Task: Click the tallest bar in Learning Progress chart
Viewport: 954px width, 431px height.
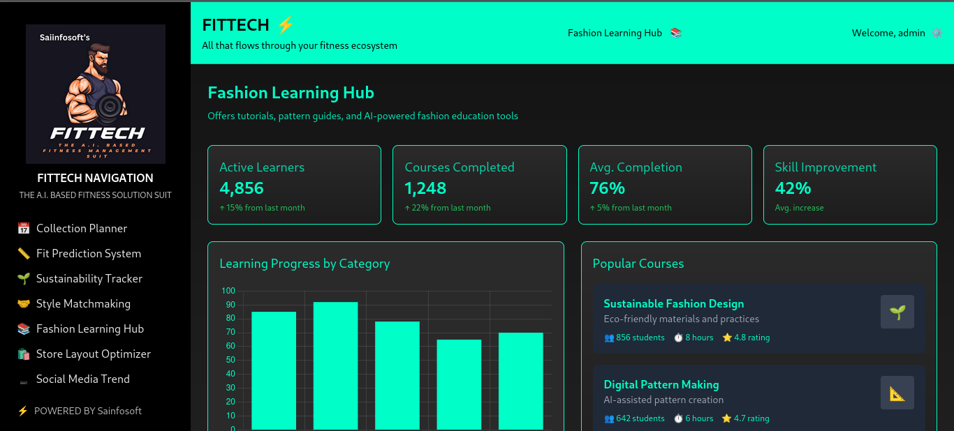Action: pos(335,365)
